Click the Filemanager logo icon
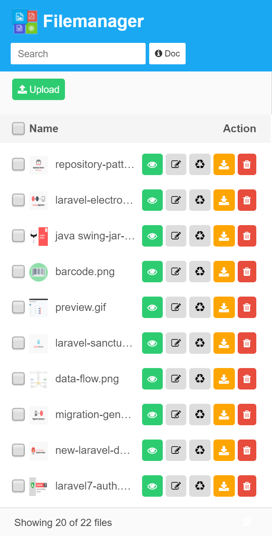Viewport: 272px width, 536px height. pyautogui.click(x=25, y=22)
